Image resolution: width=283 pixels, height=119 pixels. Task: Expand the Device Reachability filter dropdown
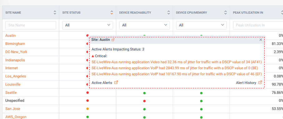[x=145, y=25]
